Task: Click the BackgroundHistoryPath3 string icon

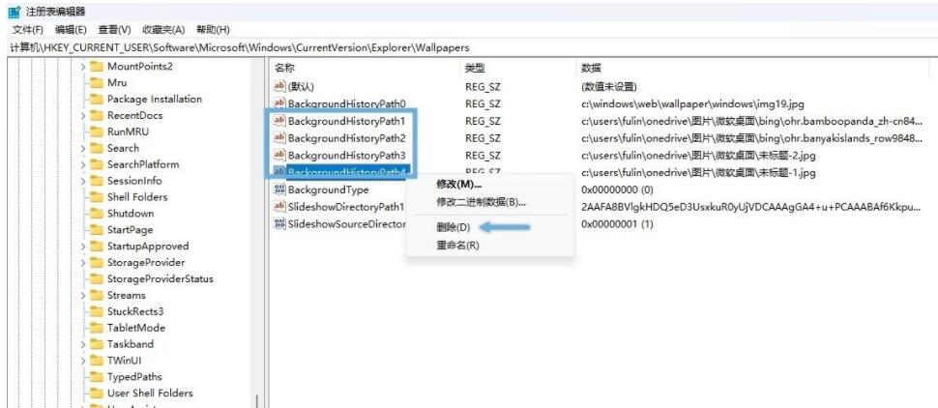Action: (x=279, y=156)
